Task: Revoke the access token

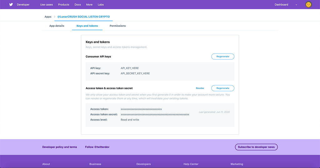Action: [200, 88]
